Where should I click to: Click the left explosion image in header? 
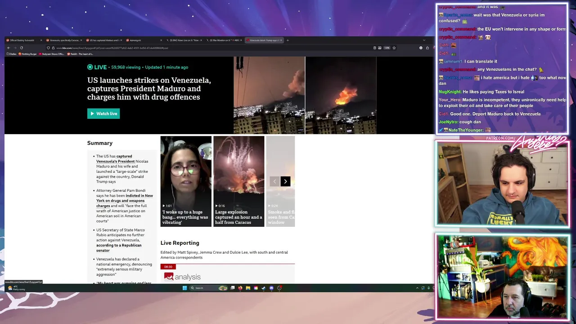pos(269,95)
